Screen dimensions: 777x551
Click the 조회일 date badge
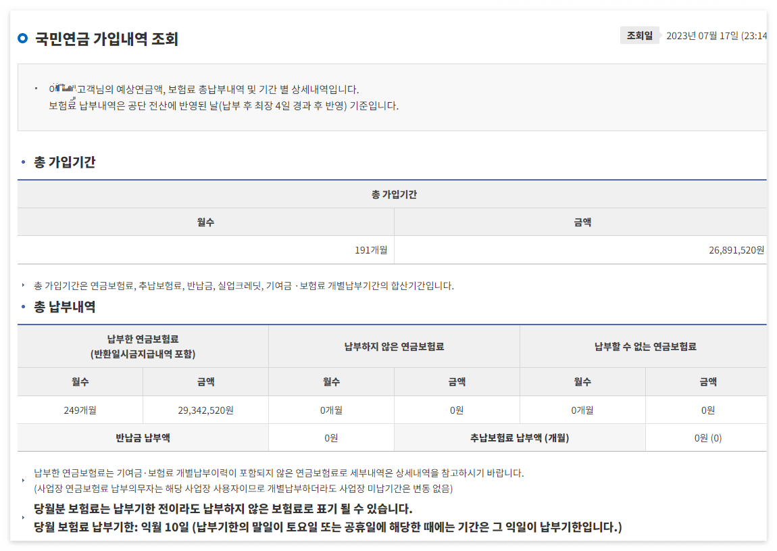[x=639, y=35]
